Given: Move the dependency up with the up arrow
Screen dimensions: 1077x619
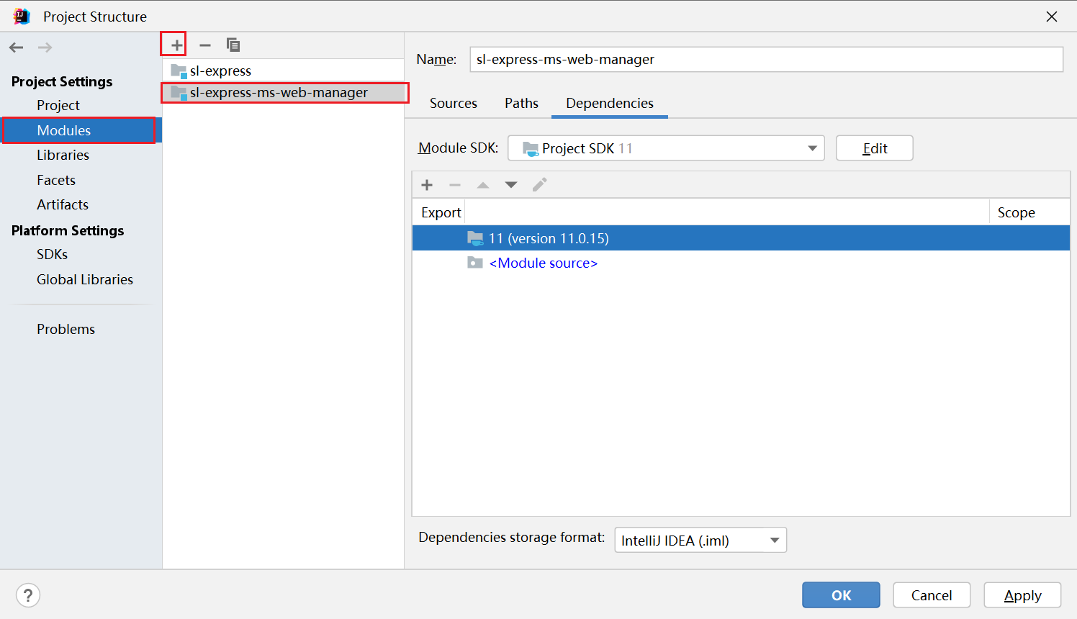Looking at the screenshot, I should click(483, 185).
